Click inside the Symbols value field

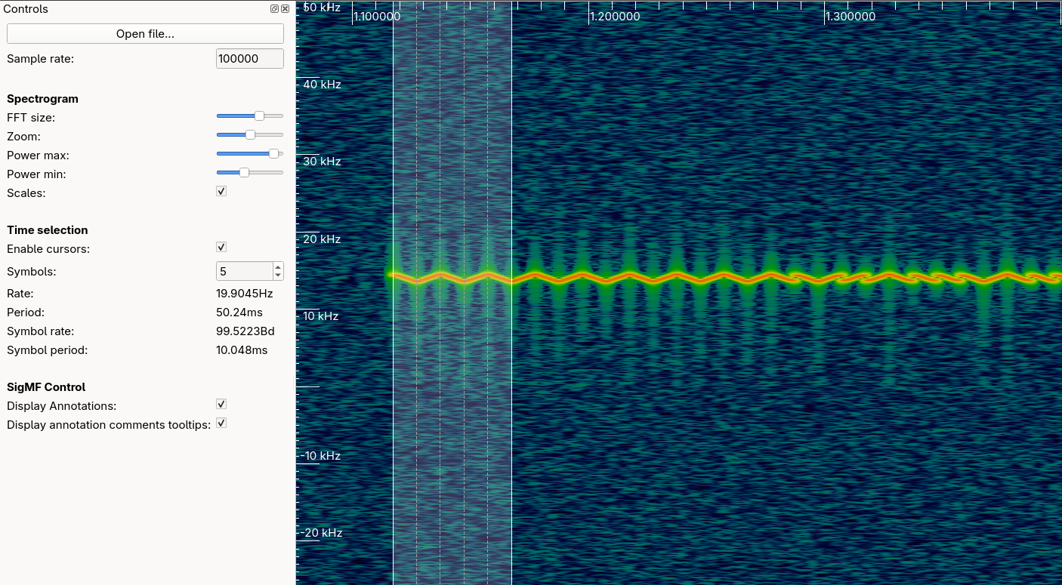click(x=243, y=271)
